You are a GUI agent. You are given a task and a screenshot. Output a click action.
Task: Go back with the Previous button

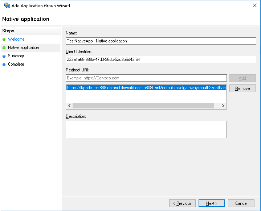tap(182, 203)
